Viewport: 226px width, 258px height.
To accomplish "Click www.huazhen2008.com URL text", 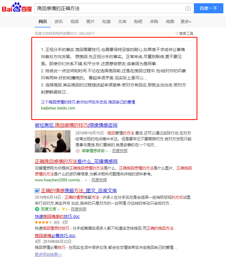I will pos(59,180).
